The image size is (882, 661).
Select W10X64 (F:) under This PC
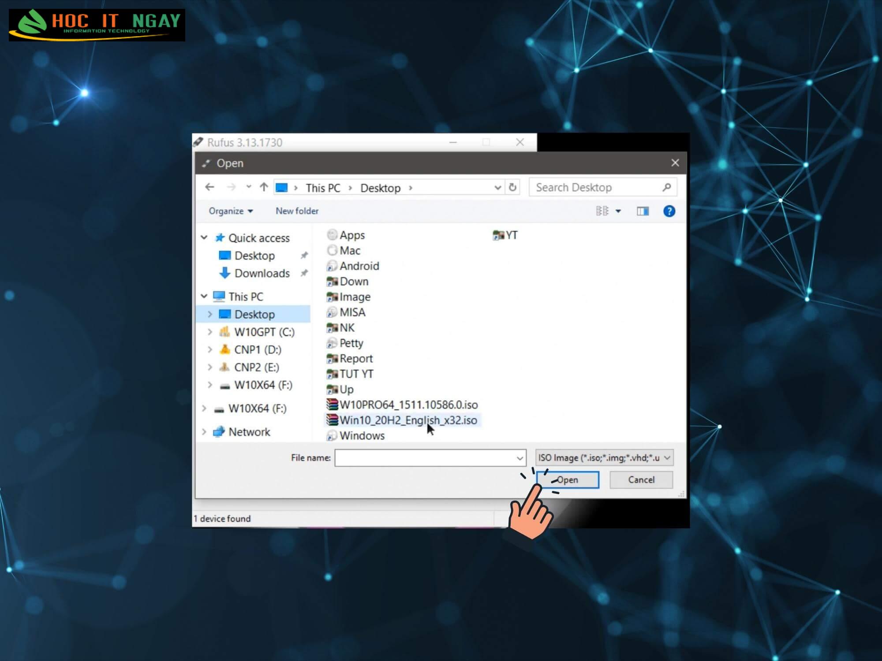coord(263,385)
